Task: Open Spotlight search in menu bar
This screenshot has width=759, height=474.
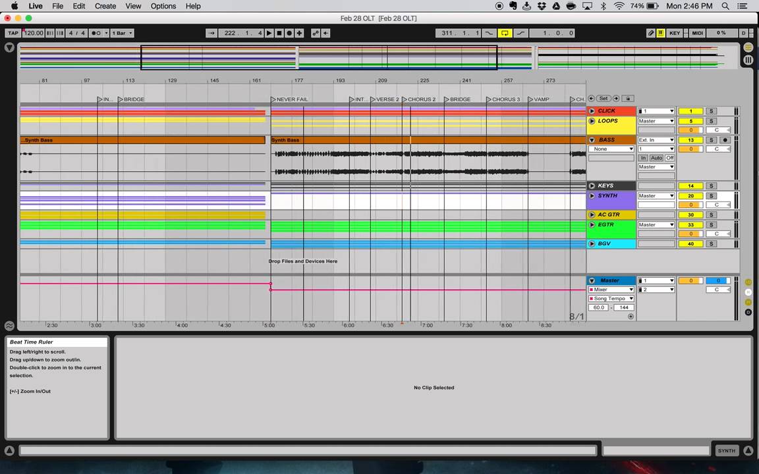Action: tap(725, 6)
